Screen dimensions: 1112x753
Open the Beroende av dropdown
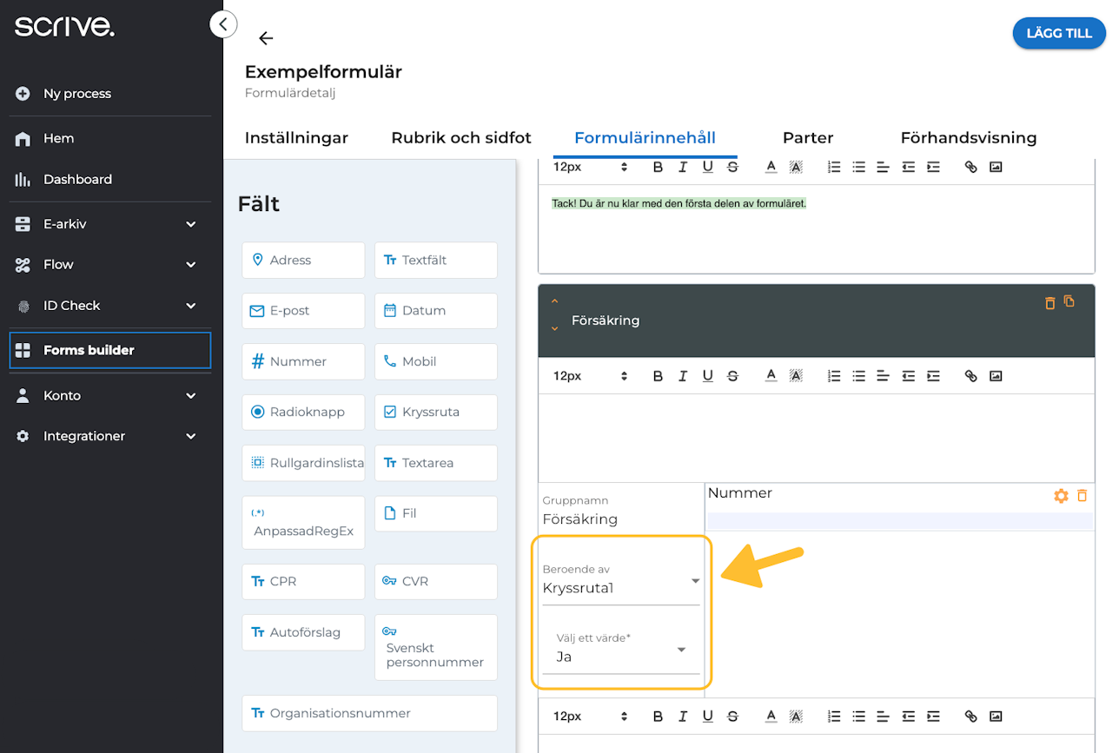pyautogui.click(x=621, y=580)
